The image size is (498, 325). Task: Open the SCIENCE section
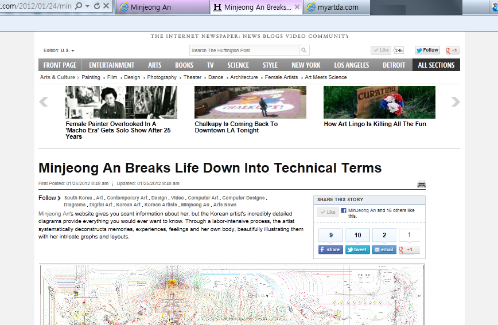(x=238, y=65)
